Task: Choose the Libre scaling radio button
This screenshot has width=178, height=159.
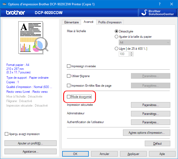Action: tap(116, 49)
